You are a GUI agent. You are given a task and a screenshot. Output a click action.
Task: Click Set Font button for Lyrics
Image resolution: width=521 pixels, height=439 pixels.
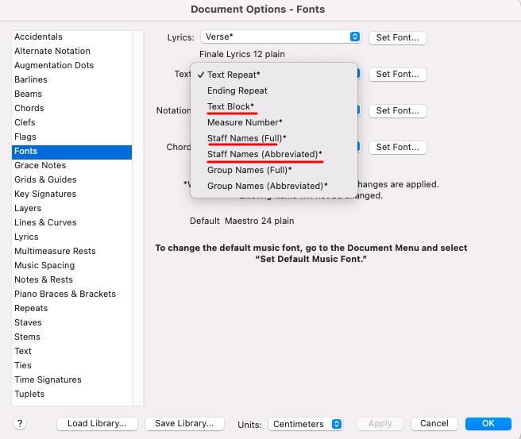398,37
